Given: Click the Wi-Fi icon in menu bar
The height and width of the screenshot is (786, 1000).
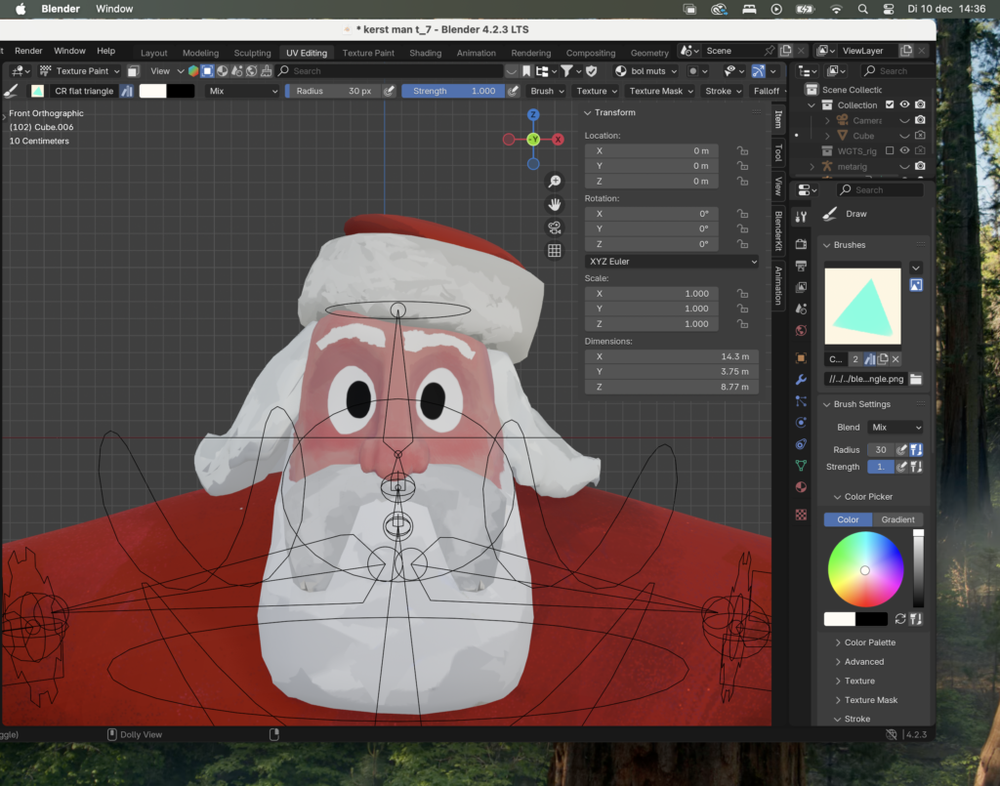Looking at the screenshot, I should tap(836, 9).
